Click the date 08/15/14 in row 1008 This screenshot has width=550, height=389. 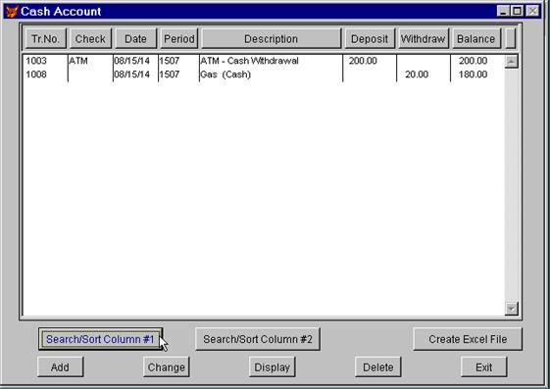click(x=132, y=74)
